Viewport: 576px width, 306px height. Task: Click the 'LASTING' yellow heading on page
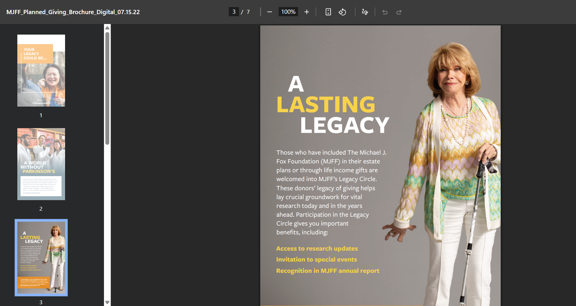tap(326, 104)
